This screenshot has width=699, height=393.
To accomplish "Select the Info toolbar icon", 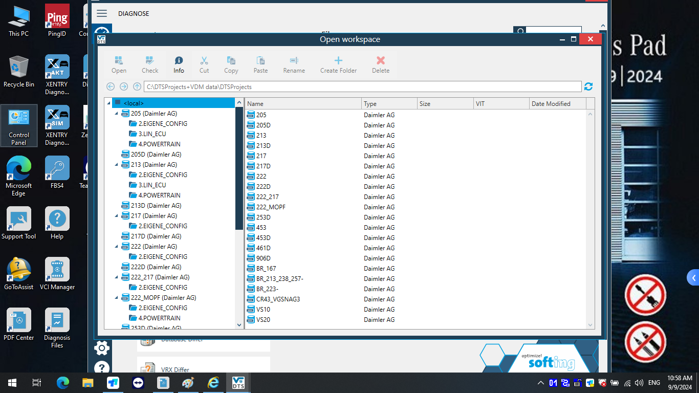I will tap(178, 63).
